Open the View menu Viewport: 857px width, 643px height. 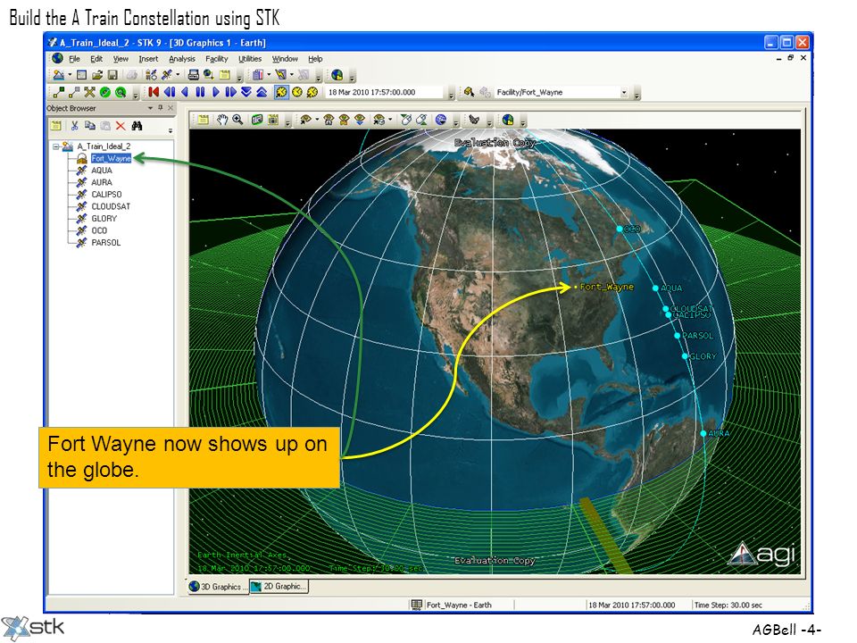coord(121,59)
